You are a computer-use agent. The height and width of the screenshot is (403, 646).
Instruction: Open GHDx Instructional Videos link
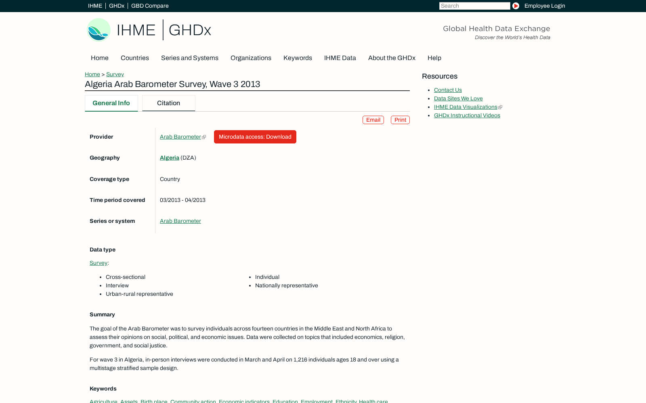pyautogui.click(x=467, y=115)
